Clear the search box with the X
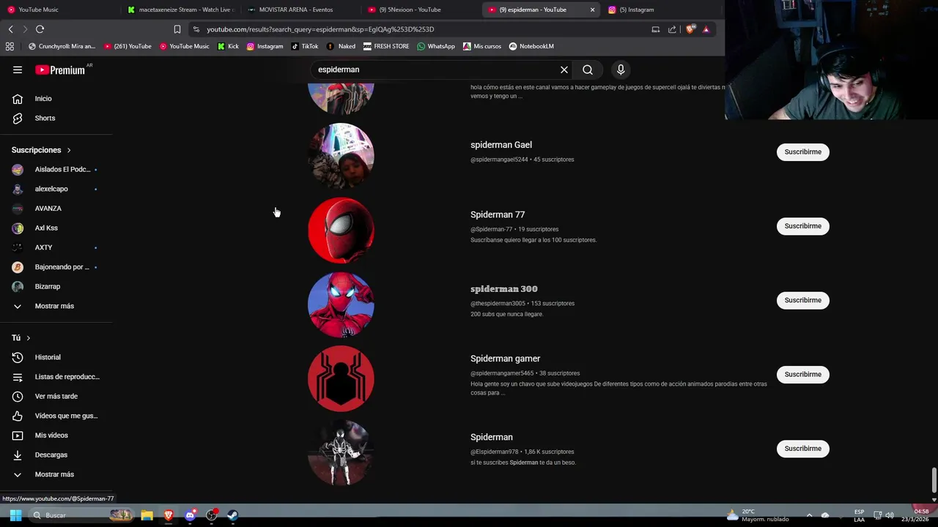The height and width of the screenshot is (527, 938). click(564, 70)
